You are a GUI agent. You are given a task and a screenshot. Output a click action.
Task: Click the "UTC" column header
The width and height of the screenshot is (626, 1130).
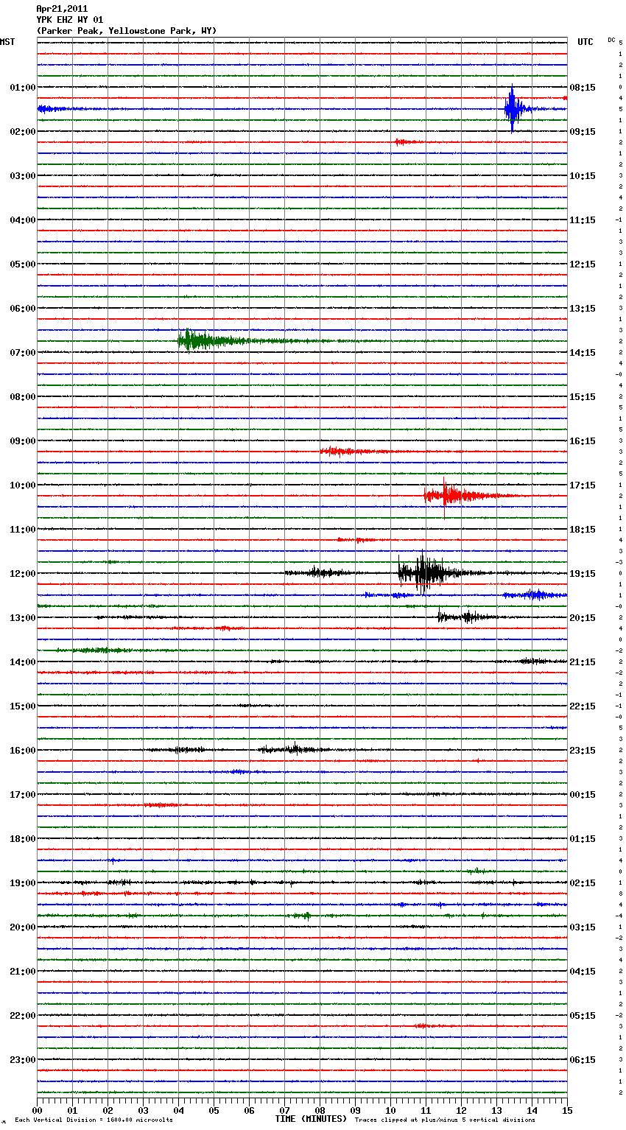[585, 42]
